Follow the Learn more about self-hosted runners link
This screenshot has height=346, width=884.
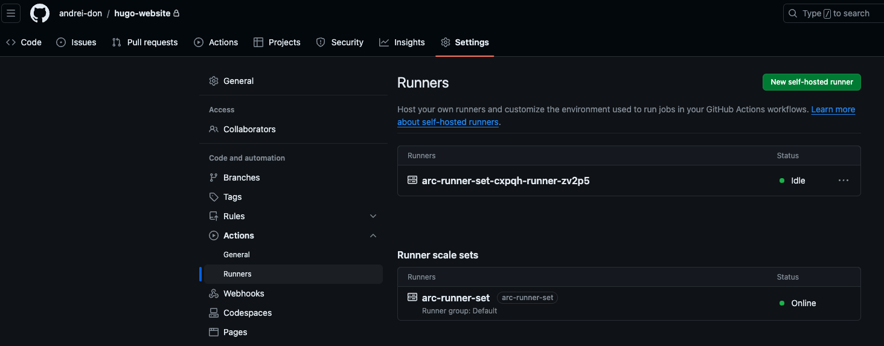833,109
